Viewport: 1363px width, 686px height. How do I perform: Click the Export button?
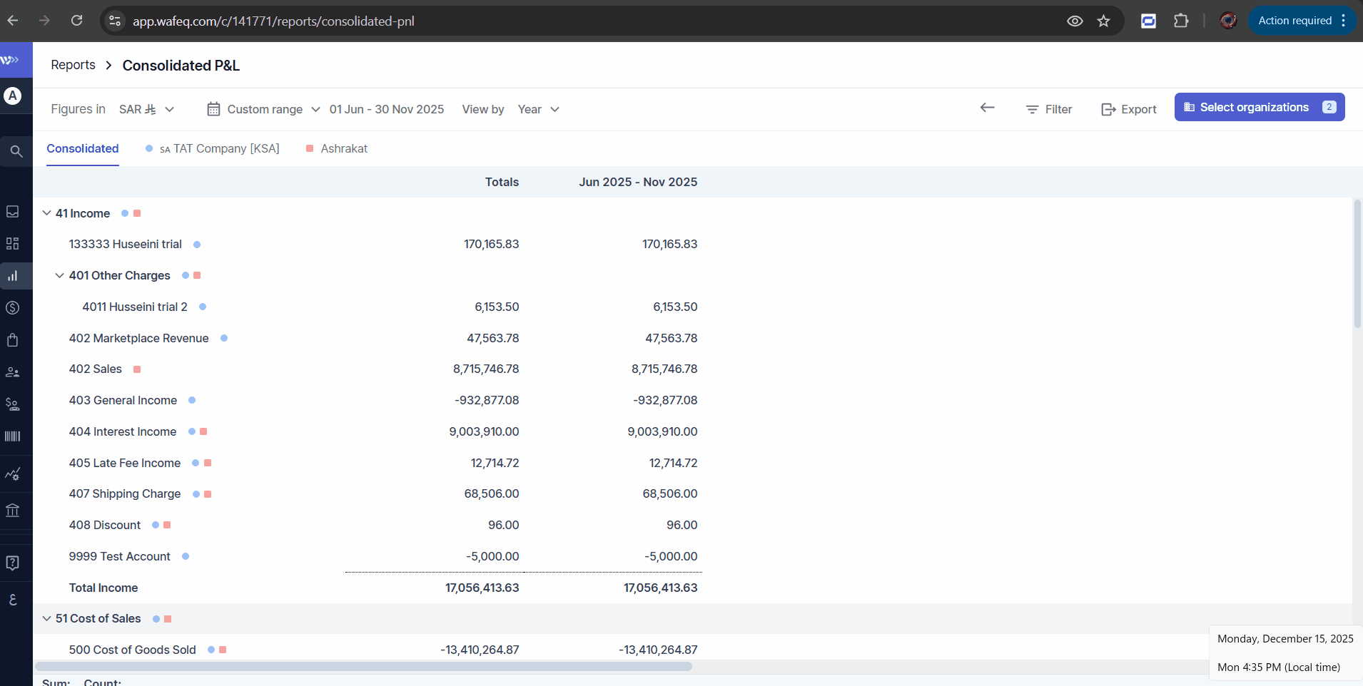point(1129,109)
